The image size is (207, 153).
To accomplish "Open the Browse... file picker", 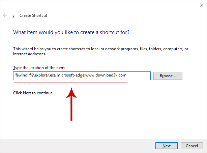I will [168, 76].
